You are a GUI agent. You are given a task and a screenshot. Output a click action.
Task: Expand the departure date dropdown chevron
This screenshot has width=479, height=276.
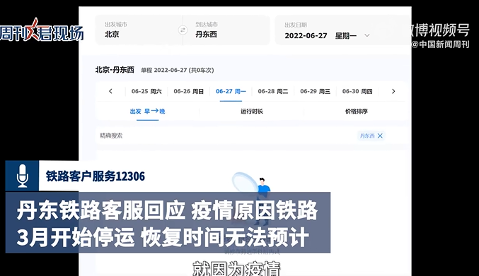(x=367, y=35)
